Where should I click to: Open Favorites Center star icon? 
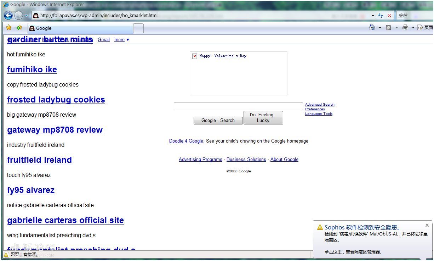[x=9, y=28]
